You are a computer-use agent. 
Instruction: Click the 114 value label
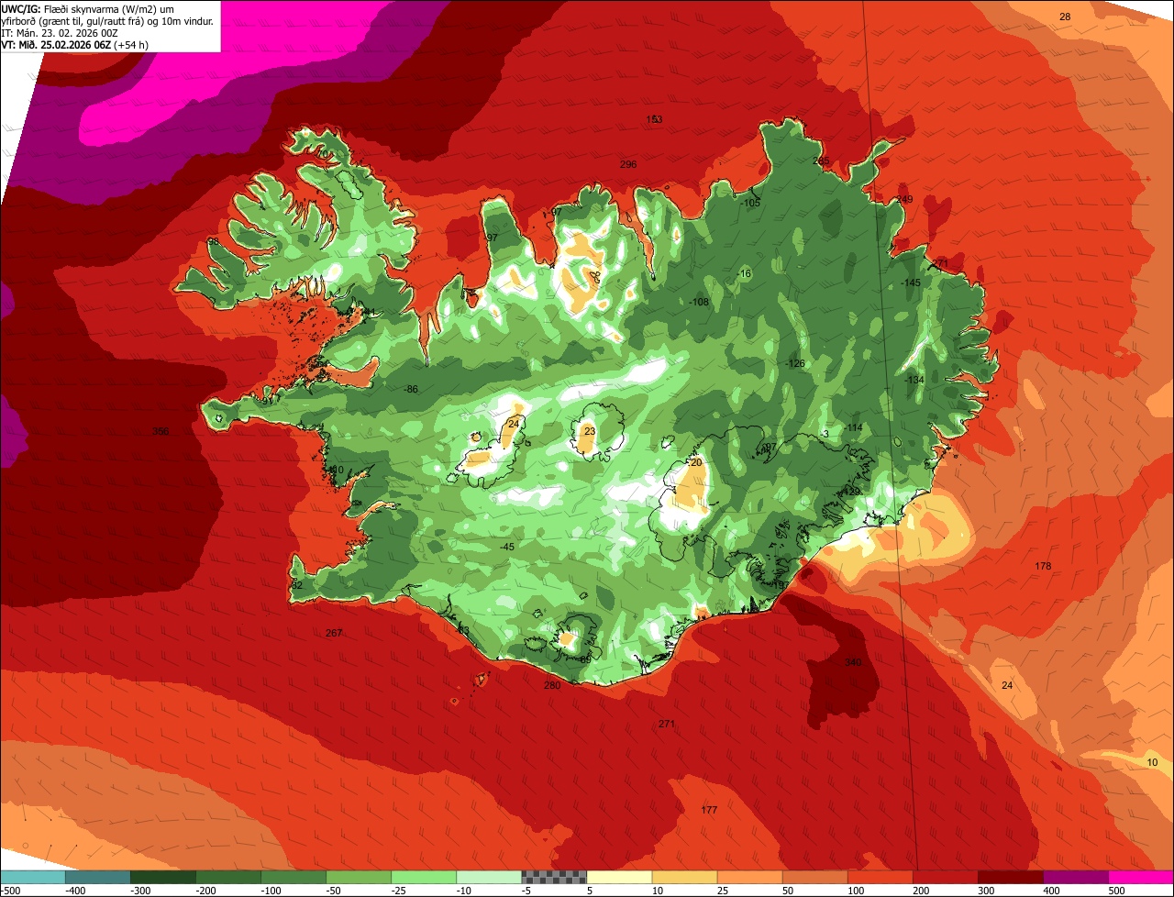[x=855, y=428]
